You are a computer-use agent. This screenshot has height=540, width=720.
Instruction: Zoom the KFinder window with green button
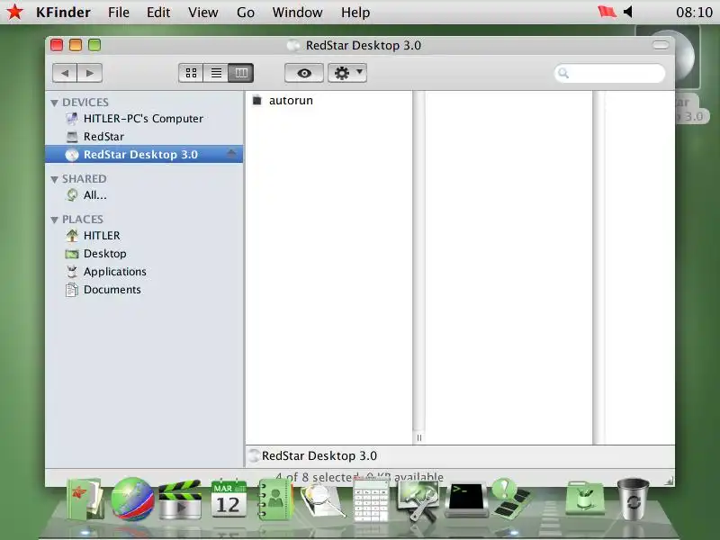click(x=94, y=45)
